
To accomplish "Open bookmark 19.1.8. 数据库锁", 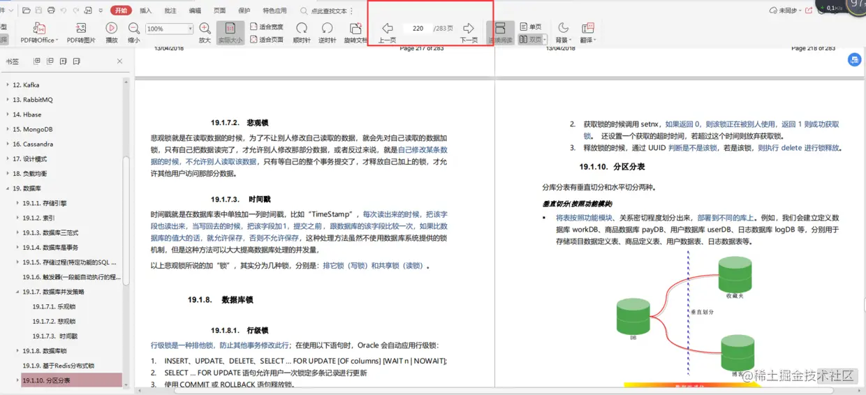I will pos(45,351).
